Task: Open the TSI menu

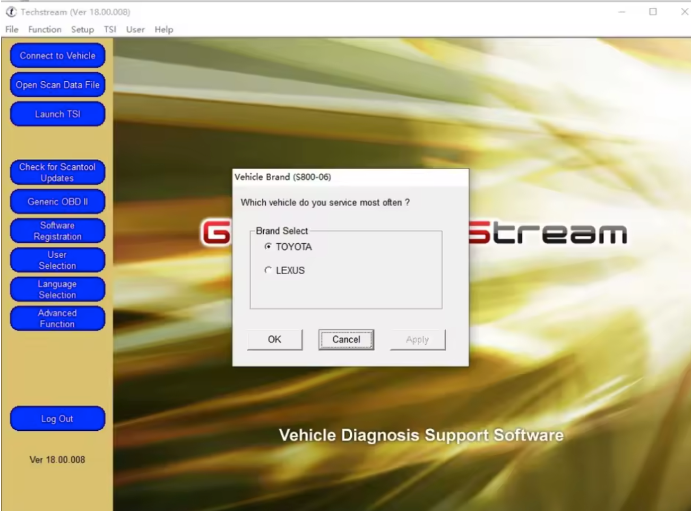Action: pos(109,29)
